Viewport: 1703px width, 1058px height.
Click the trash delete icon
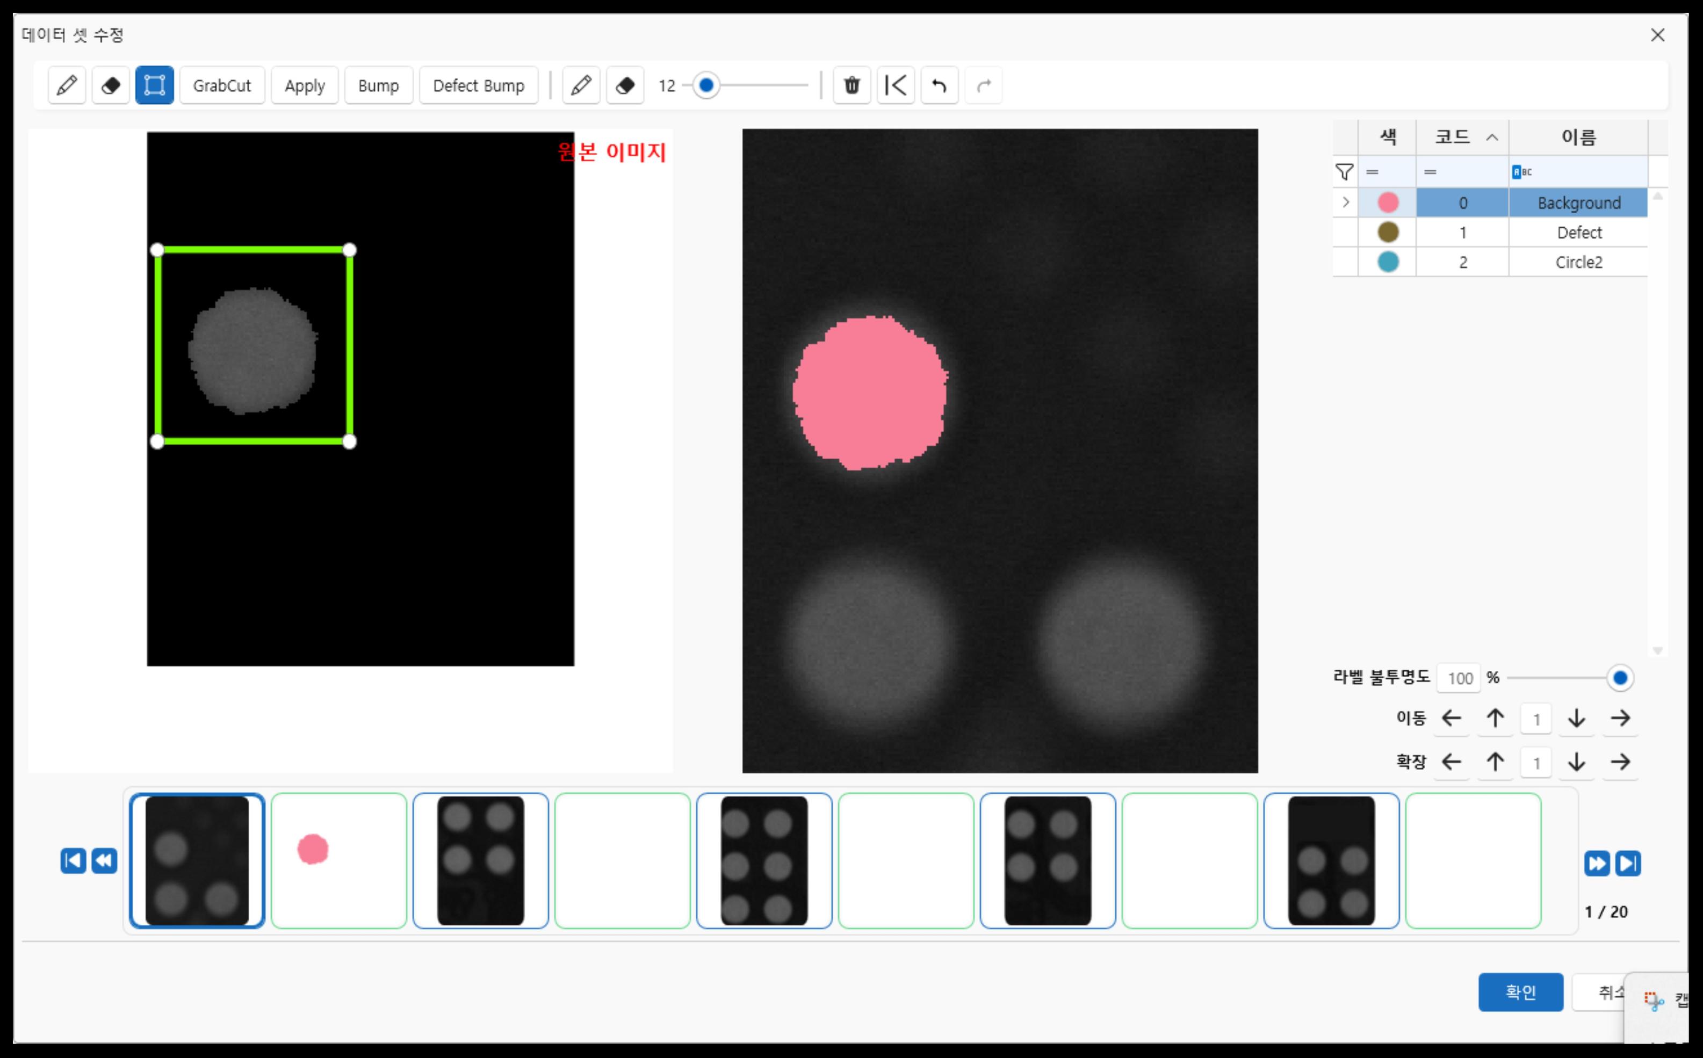(851, 85)
